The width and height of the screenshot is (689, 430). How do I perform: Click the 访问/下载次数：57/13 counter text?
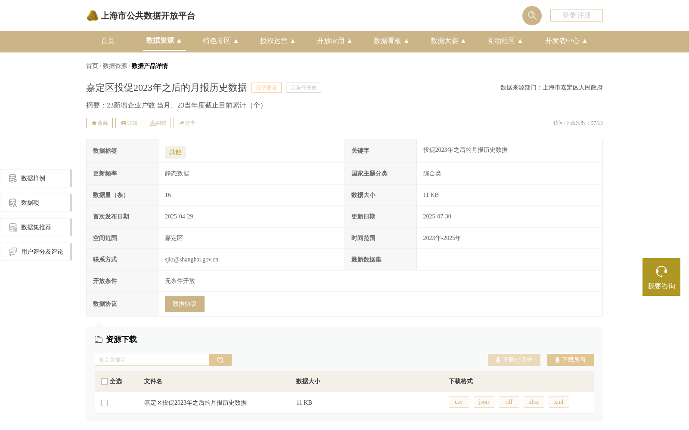[x=578, y=123]
